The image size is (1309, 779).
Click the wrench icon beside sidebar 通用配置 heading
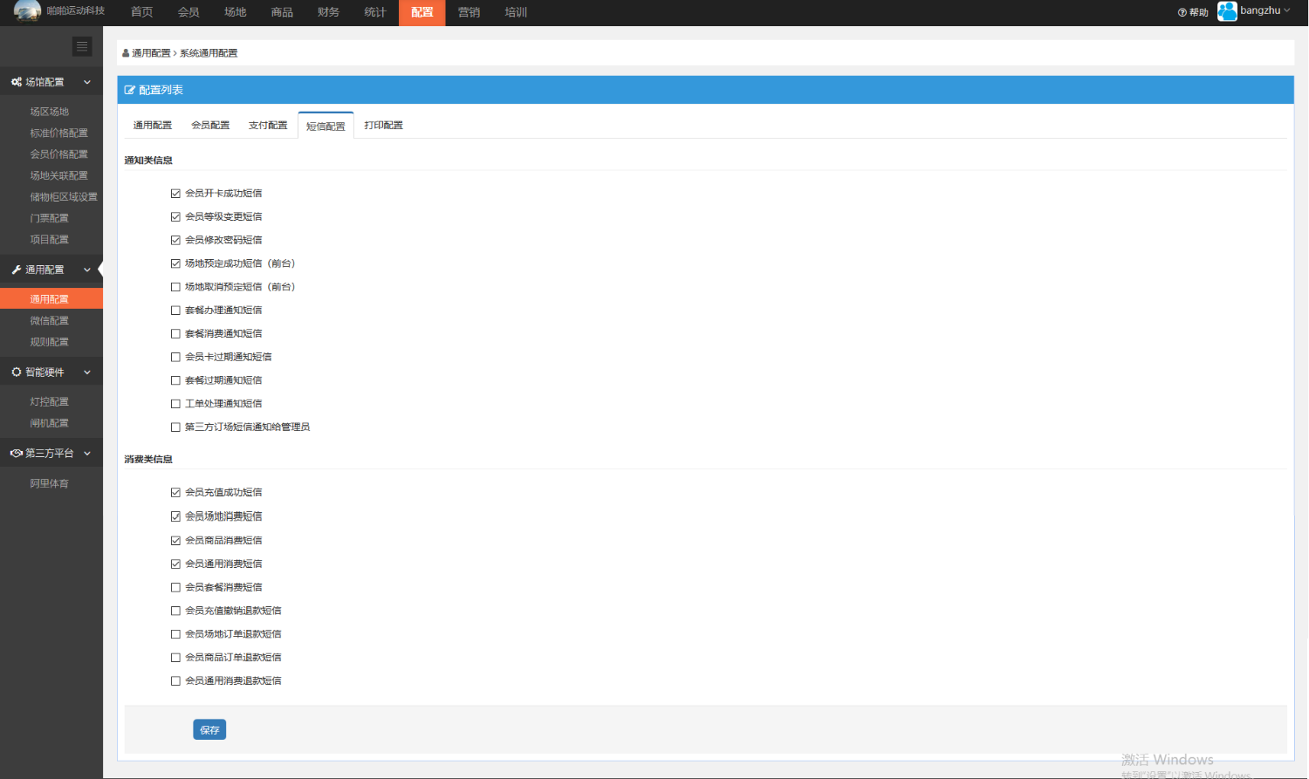tap(16, 270)
